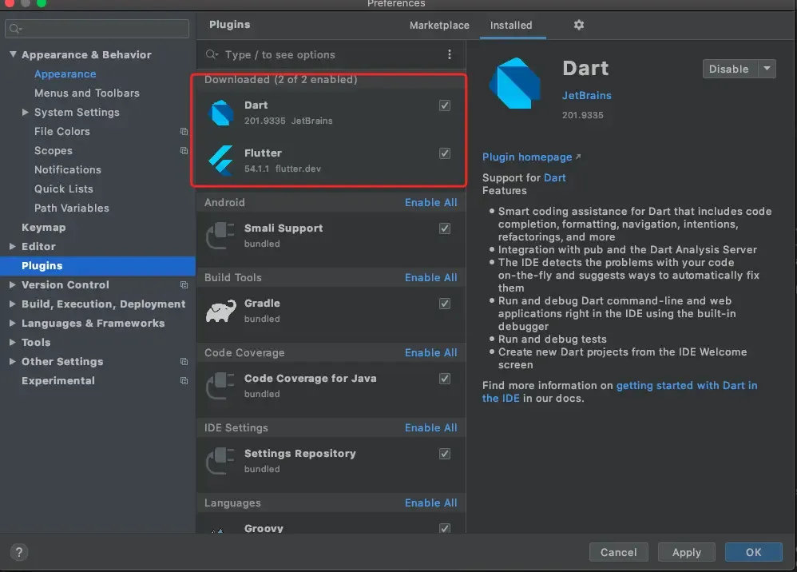Click the Smali Support plugin icon
The width and height of the screenshot is (797, 572).
pos(221,236)
